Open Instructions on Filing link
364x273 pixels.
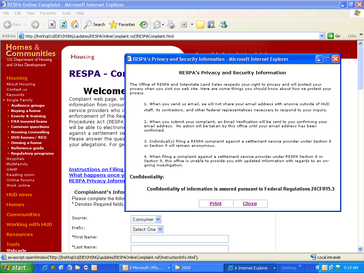[x=97, y=170]
